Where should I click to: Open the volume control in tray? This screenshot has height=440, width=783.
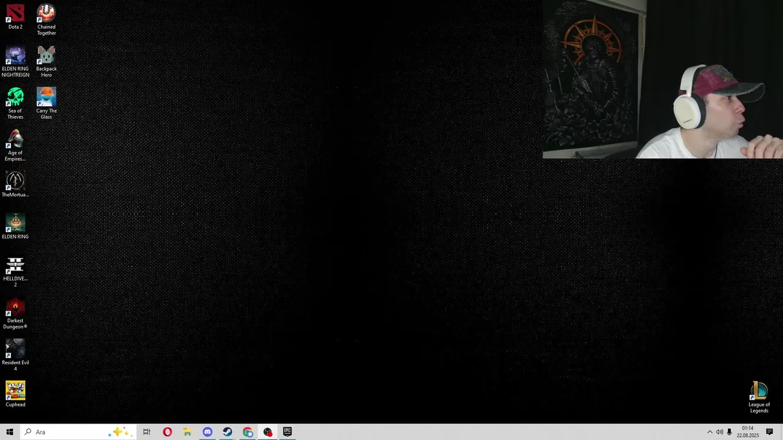[x=719, y=432]
